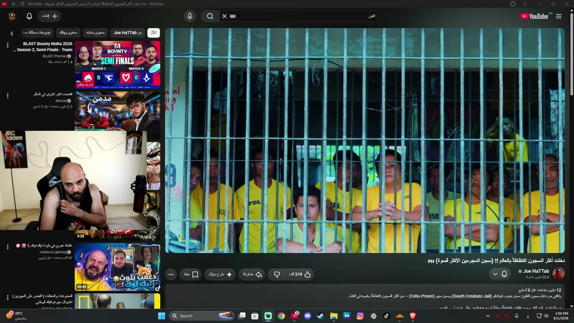This screenshot has height=323, width=574.
Task: Start a voice search with the microphone
Action: (190, 16)
